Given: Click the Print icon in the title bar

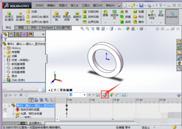Looking at the screenshot, I should [x=149, y=6].
